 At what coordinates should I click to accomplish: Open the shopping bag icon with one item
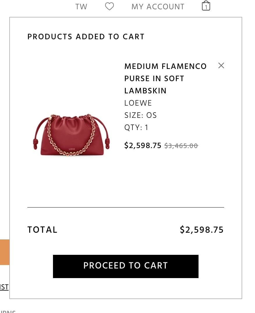[x=206, y=6]
